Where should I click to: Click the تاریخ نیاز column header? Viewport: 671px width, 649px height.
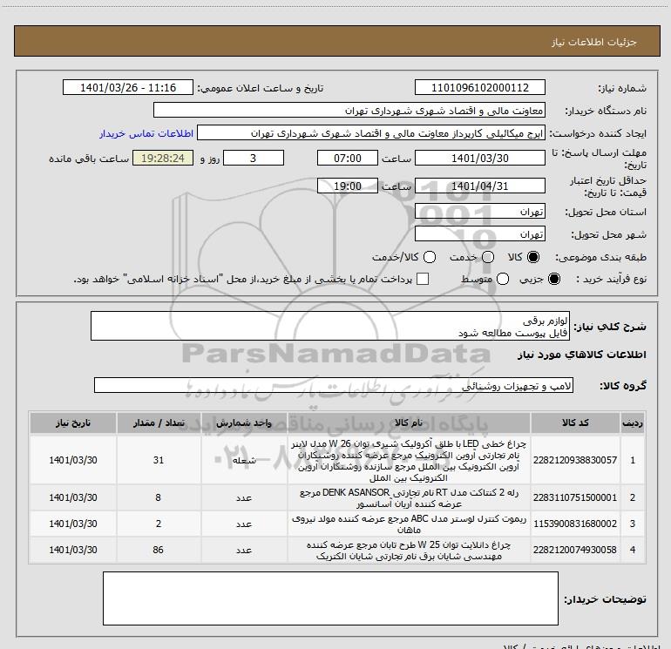[x=72, y=423]
